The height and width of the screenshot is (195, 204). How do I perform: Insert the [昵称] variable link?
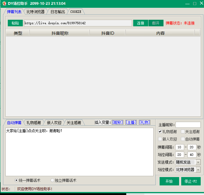(x=118, y=122)
